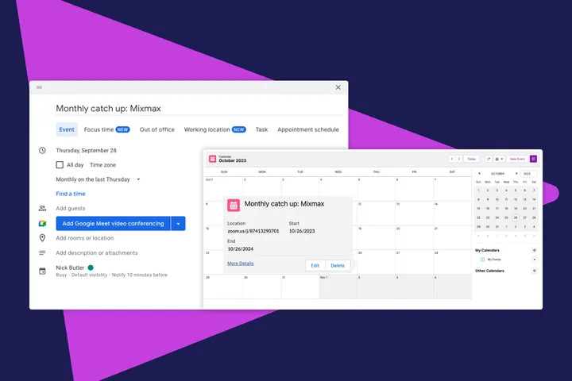Click the 2023 year field in mini calendar
Image resolution: width=572 pixels, height=381 pixels.
point(528,174)
